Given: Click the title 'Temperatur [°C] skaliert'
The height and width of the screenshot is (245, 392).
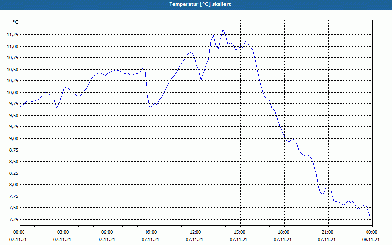Looking at the screenshot, I should [200, 4].
